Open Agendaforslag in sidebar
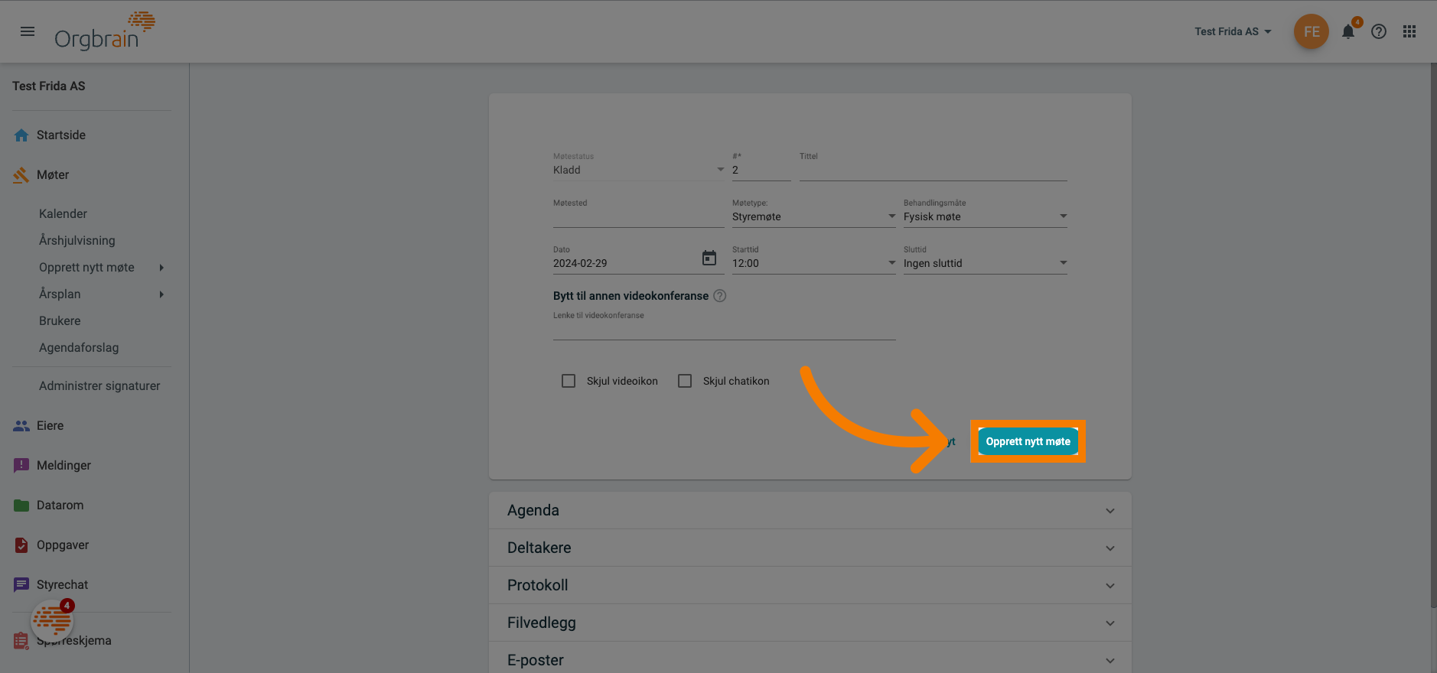The image size is (1437, 673). 79,348
